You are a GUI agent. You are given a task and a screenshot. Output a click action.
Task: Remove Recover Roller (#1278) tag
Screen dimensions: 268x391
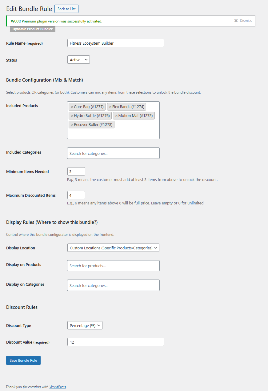pyautogui.click(x=72, y=125)
